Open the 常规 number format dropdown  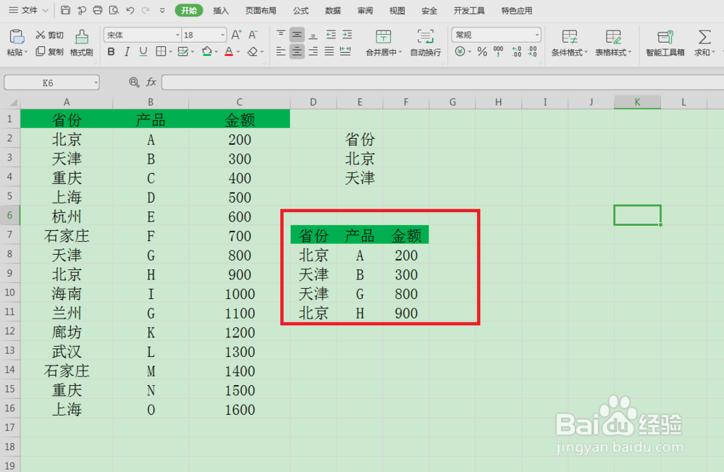tap(536, 35)
